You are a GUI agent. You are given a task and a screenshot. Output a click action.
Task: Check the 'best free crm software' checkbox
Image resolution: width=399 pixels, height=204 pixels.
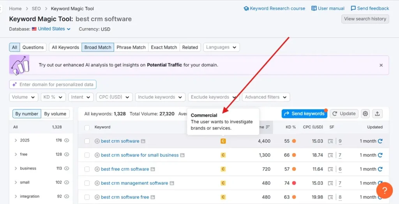click(x=87, y=169)
